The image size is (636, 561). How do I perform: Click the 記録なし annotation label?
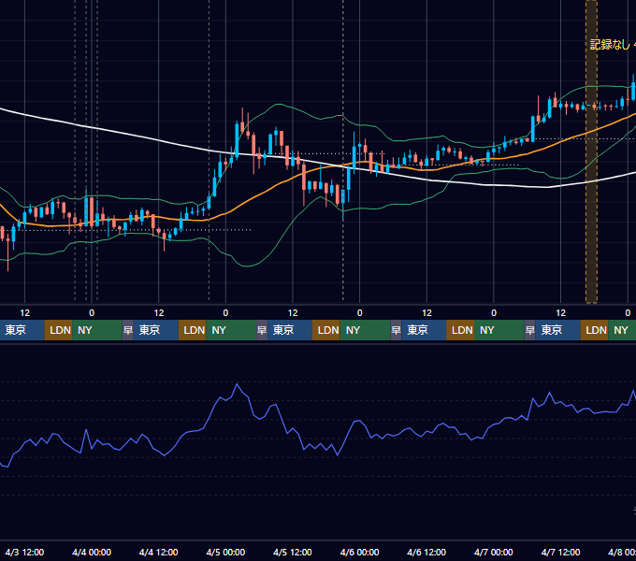(611, 45)
